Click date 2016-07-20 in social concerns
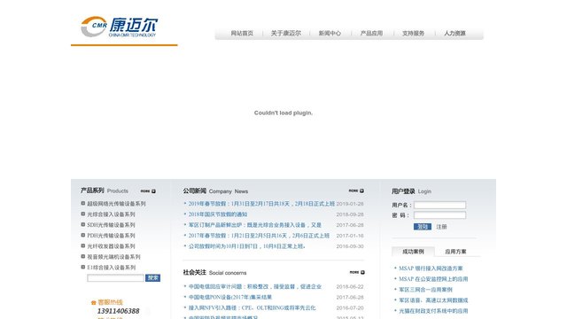The image size is (567, 319). 350,307
